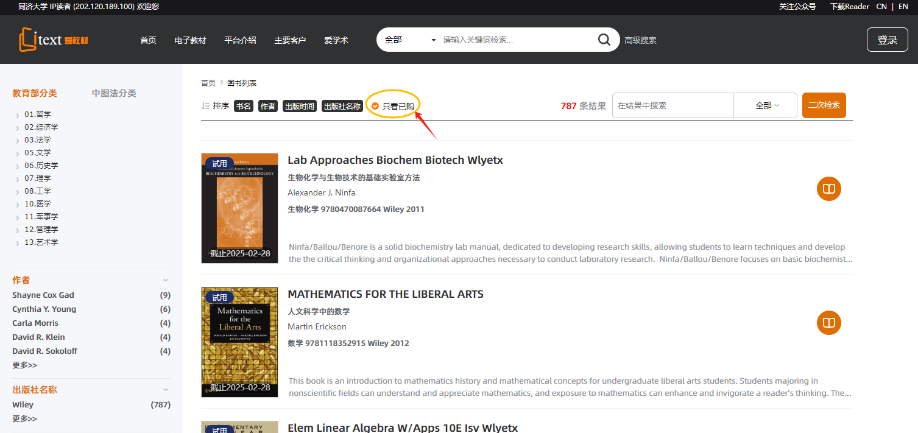This screenshot has height=433, width=918.
Task: Open the 全部 dropdown in result search
Action: click(x=766, y=105)
